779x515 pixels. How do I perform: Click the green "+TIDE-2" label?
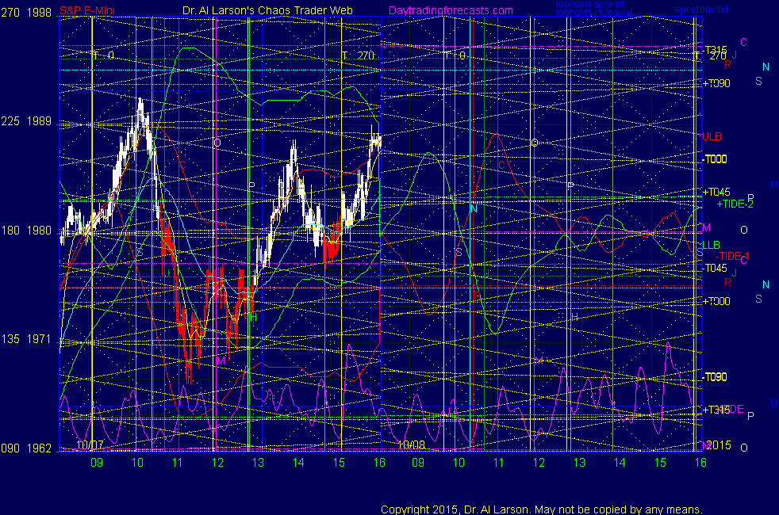[735, 204]
